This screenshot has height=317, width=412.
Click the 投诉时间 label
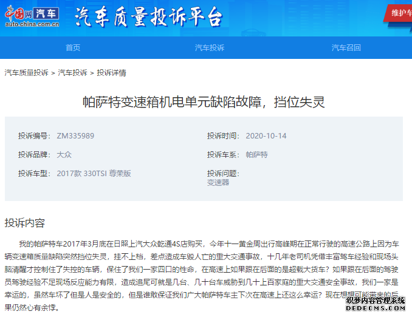(x=223, y=136)
